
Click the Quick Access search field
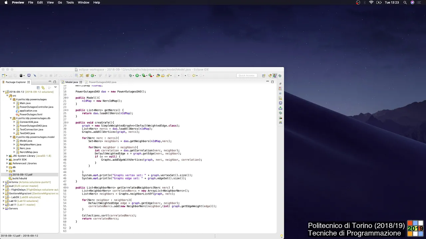click(x=247, y=76)
